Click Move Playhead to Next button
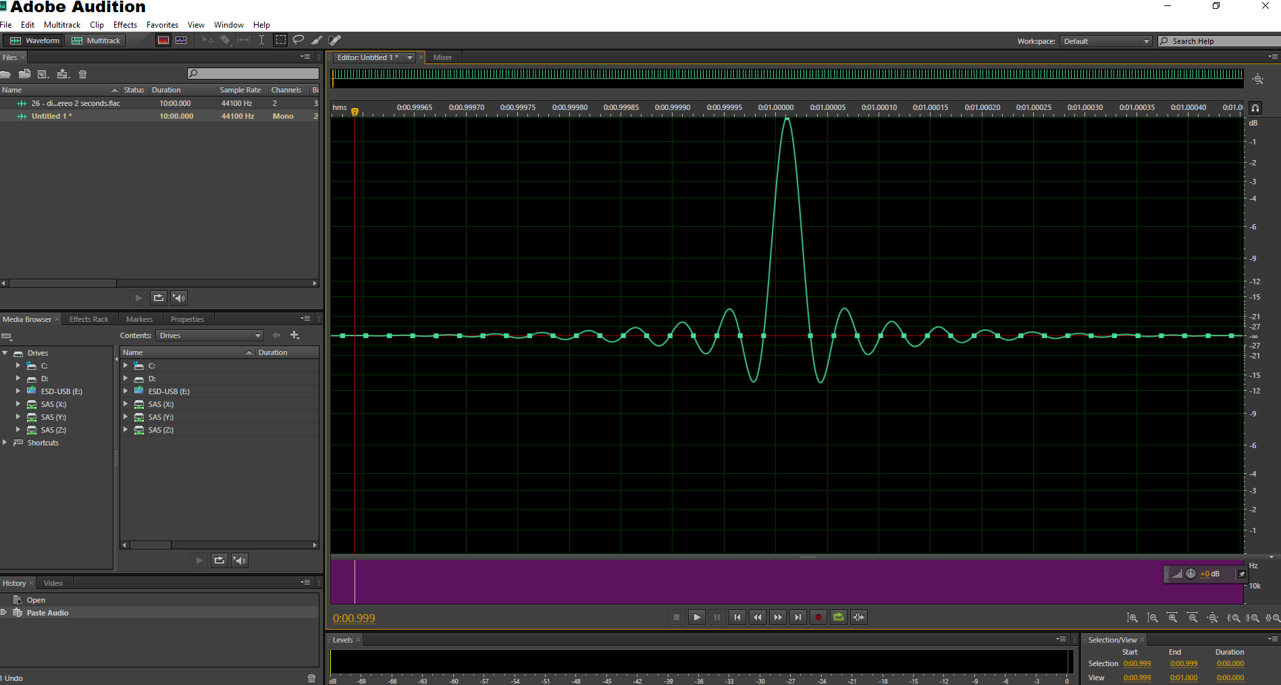The width and height of the screenshot is (1281, 685). [x=798, y=617]
